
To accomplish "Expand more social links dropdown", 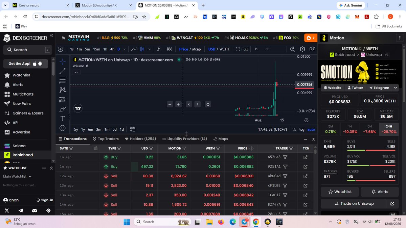I will 396,87.
